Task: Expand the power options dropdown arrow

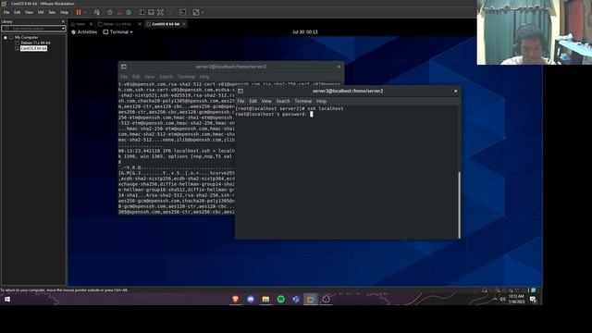Action: click(x=85, y=12)
